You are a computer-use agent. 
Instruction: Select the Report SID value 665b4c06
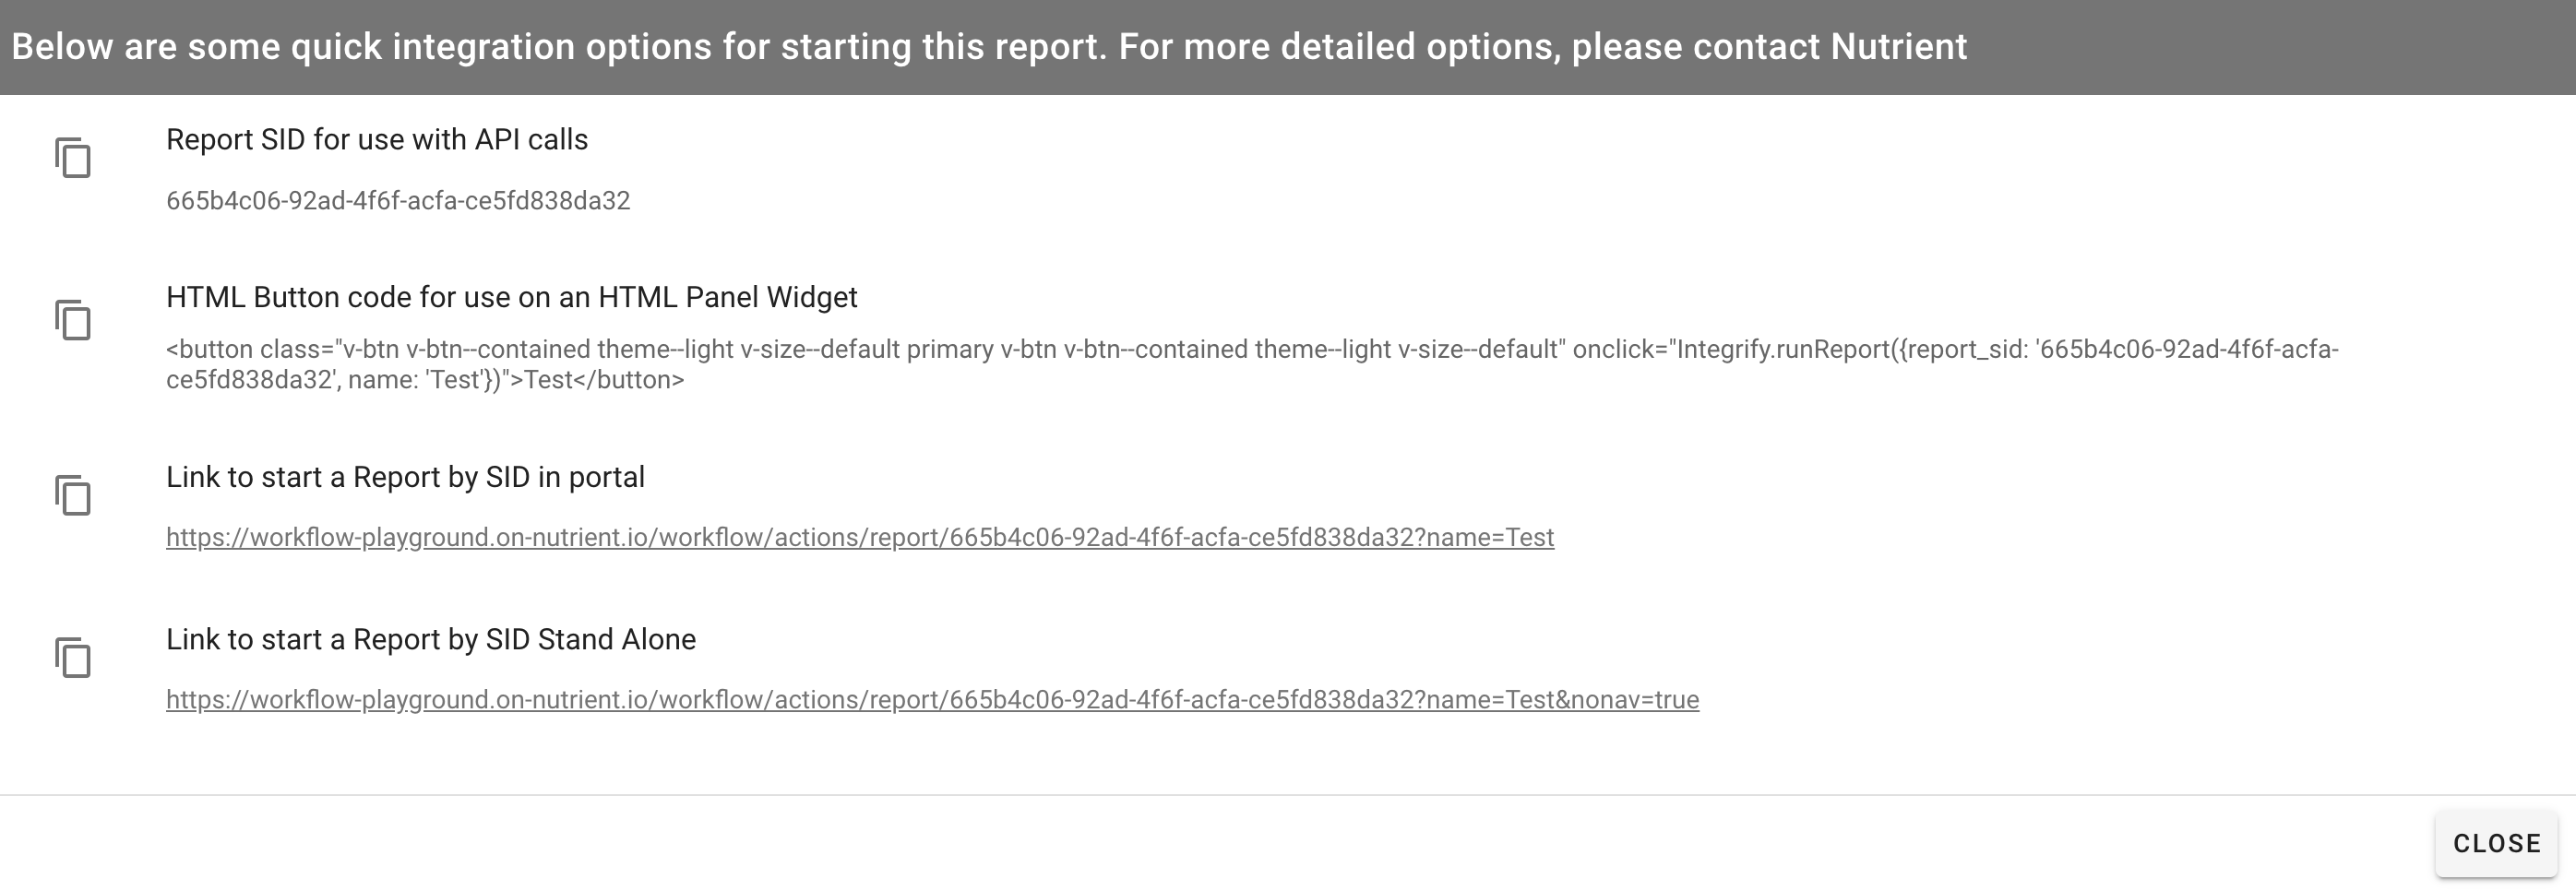point(399,200)
